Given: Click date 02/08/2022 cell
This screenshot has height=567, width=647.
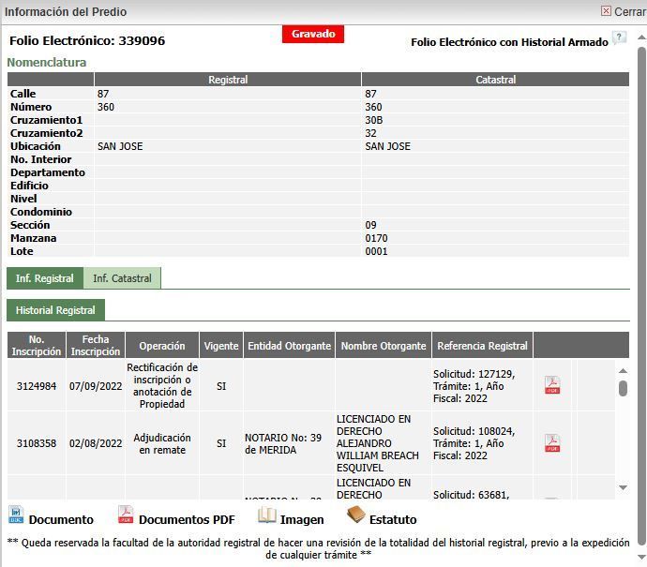Looking at the screenshot, I should pos(96,443).
